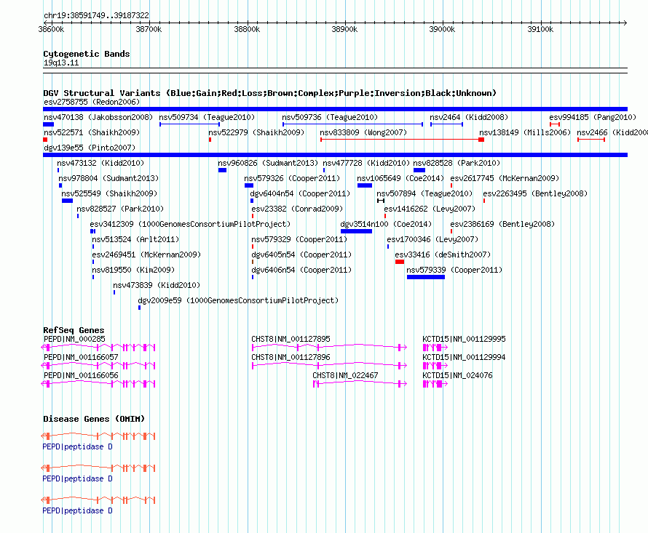Viewport: 648px width, 533px height.
Task: Open esv994185 (Pang2010) variant label
Action: coord(593,117)
